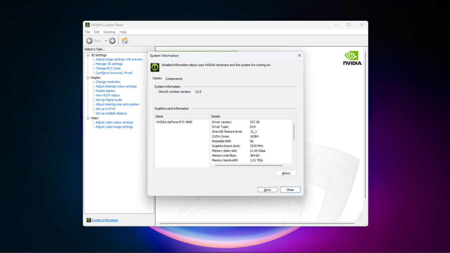Open the Desktop menu
Viewport: 450px width, 253px height.
(x=109, y=31)
